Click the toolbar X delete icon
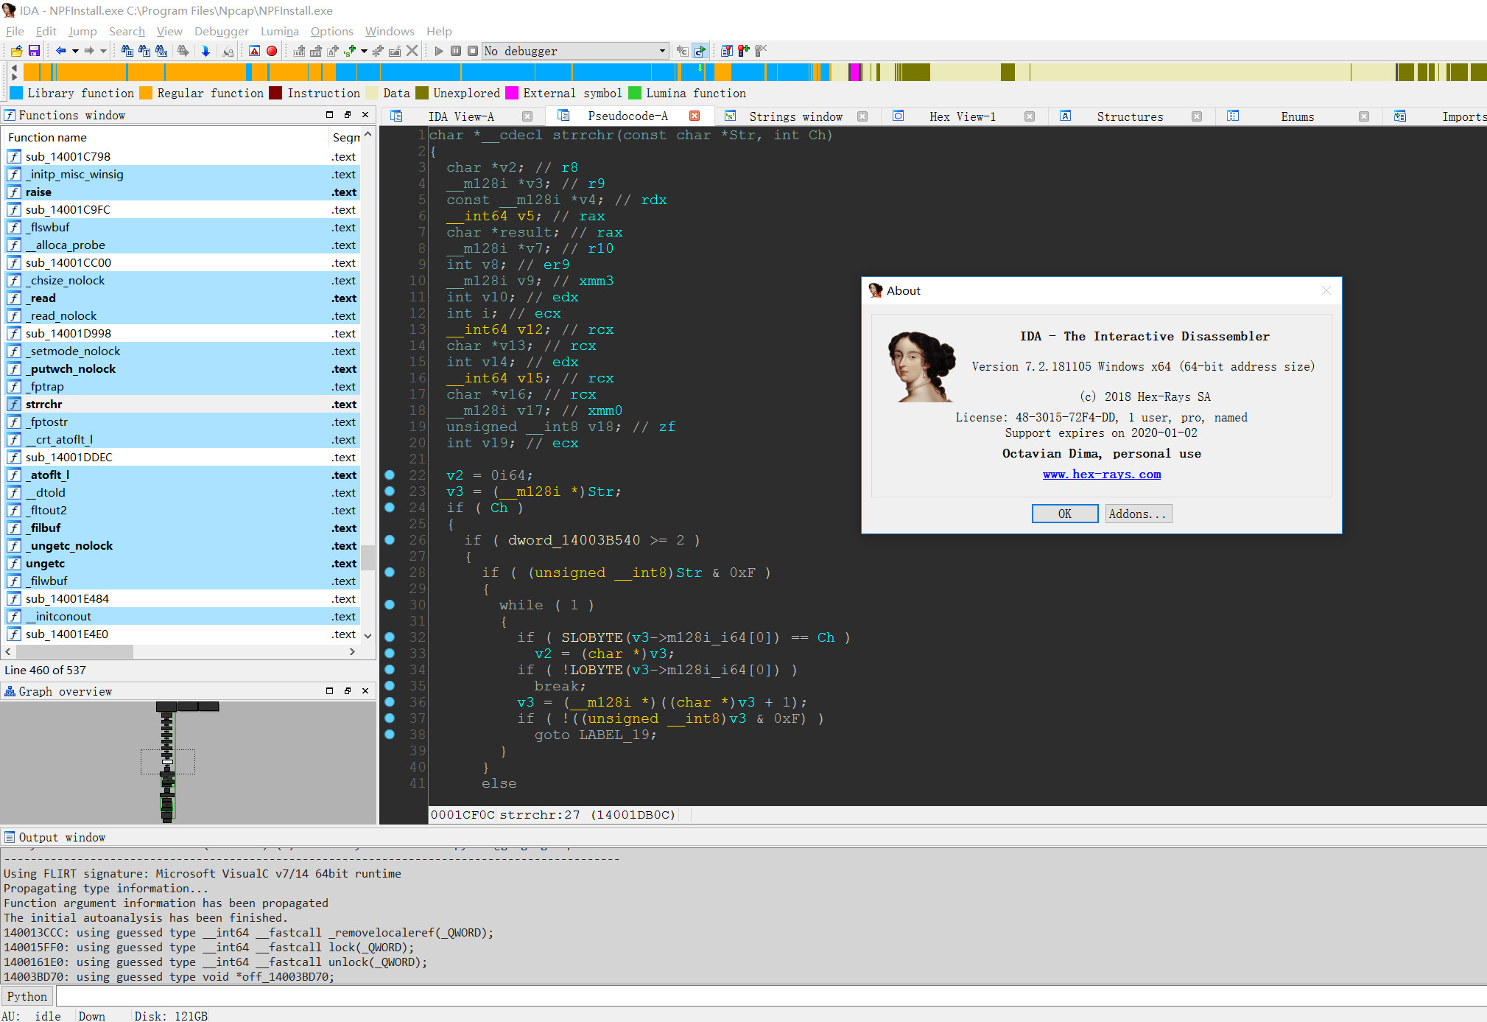1487x1022 pixels. [412, 51]
